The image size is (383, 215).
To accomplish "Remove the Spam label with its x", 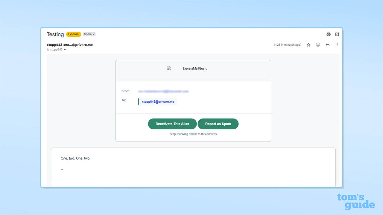I will click(93, 34).
